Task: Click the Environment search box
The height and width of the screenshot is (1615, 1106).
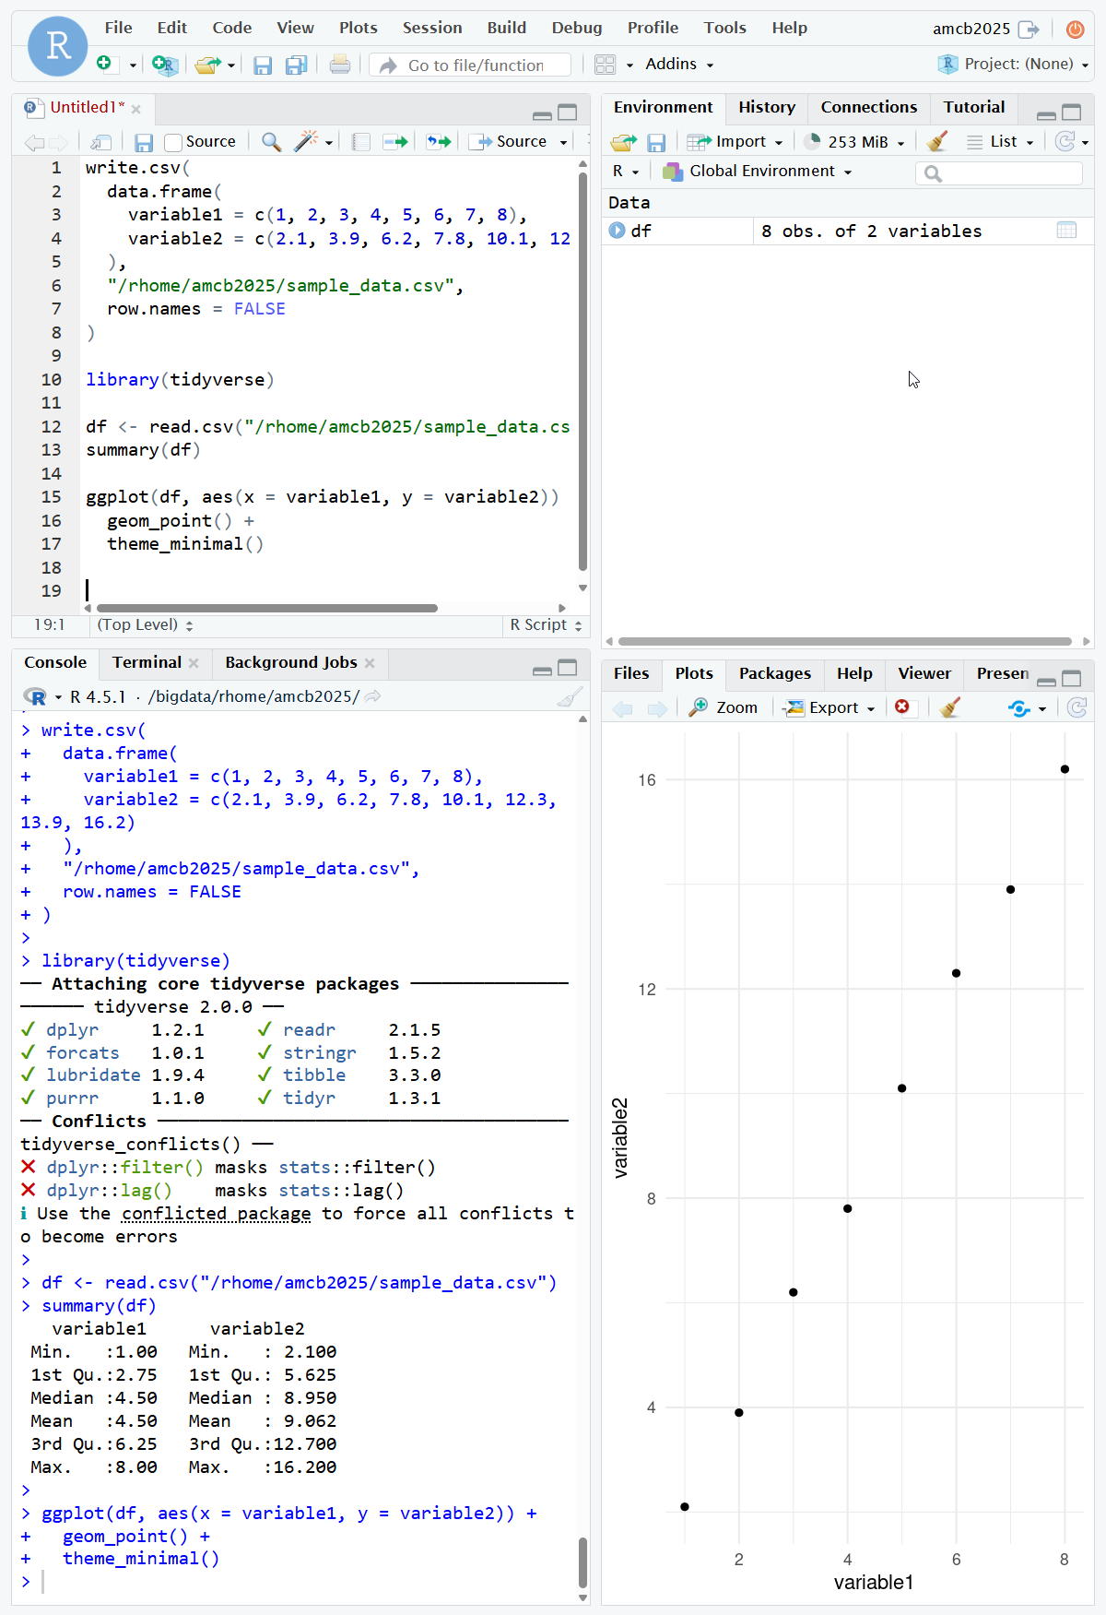Action: click(x=999, y=172)
